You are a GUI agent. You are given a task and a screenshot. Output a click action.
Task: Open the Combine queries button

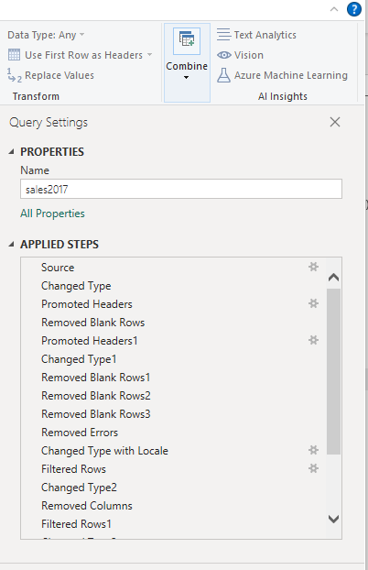tap(187, 62)
